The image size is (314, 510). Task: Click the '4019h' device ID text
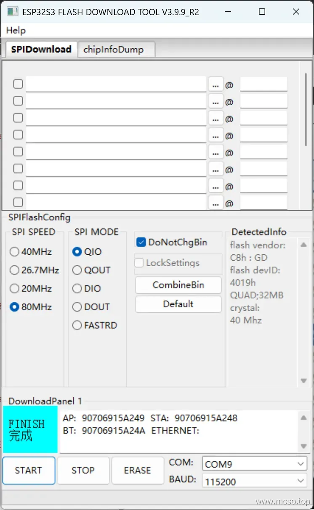tap(243, 283)
